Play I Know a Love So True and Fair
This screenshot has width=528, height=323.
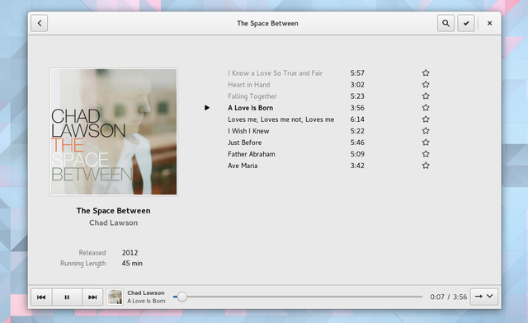(275, 73)
